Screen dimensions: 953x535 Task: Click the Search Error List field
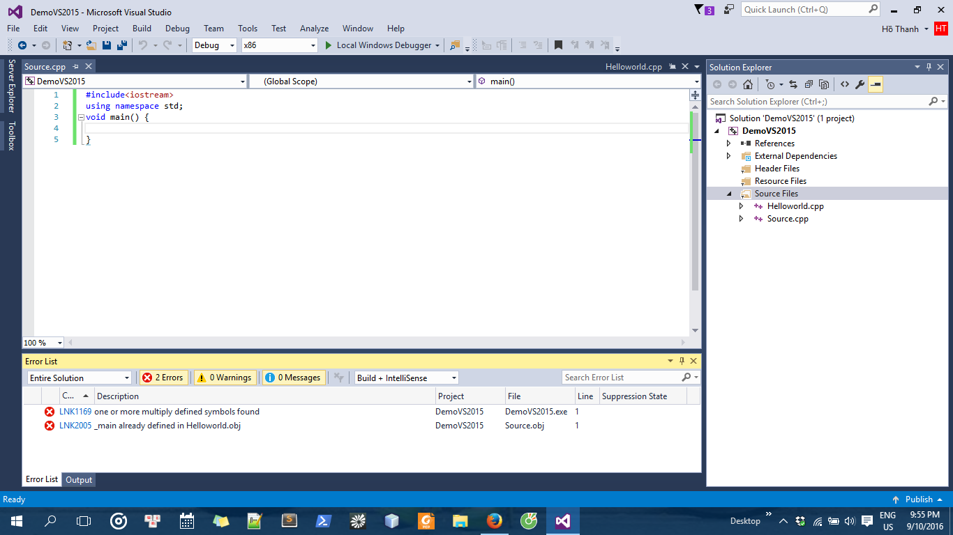point(621,378)
